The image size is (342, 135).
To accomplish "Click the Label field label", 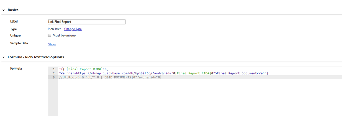I will [14, 21].
